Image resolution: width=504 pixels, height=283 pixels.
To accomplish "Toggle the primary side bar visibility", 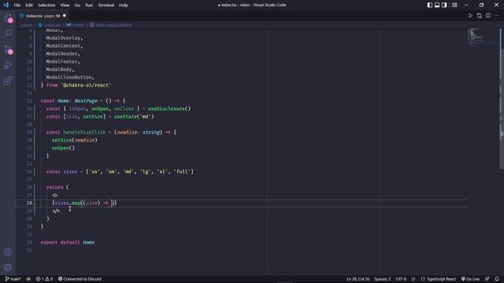I will tap(430, 5).
